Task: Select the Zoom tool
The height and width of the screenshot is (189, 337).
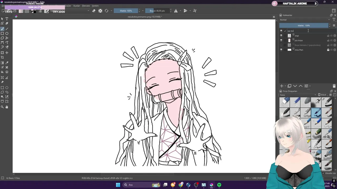Action: click(x=2, y=107)
